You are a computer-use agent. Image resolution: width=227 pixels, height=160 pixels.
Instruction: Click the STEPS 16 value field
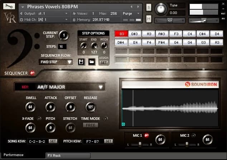(62, 47)
